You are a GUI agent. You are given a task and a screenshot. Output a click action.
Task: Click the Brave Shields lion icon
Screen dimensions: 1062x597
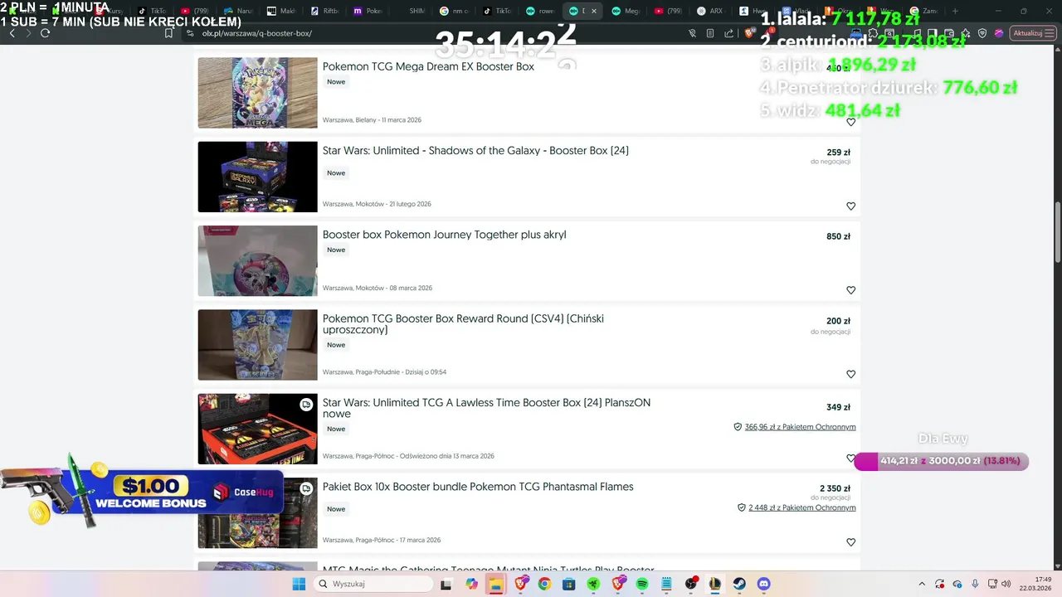click(749, 33)
